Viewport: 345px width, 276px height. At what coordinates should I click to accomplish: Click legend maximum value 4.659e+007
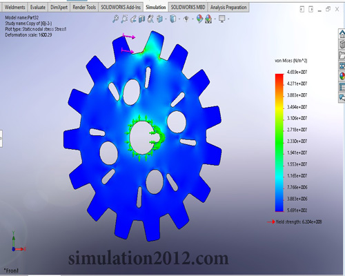point(297,72)
